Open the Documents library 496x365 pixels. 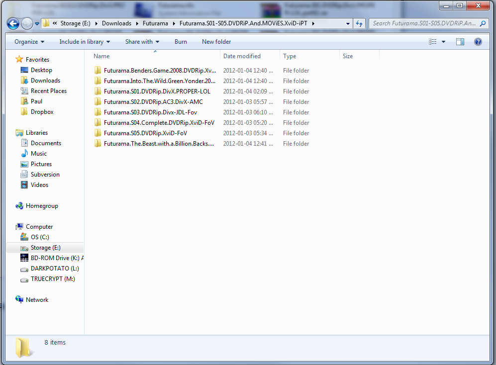pos(46,143)
